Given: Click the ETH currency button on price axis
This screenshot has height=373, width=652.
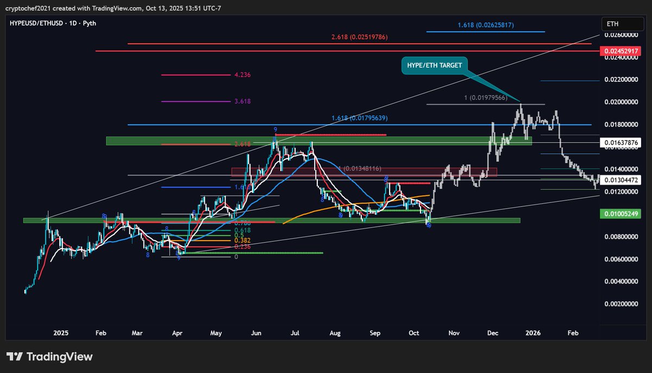Looking at the screenshot, I should [622, 24].
